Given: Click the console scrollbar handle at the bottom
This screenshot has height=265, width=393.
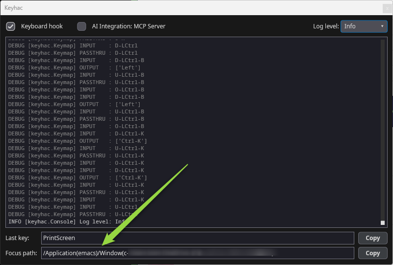Looking at the screenshot, I should 383,223.
